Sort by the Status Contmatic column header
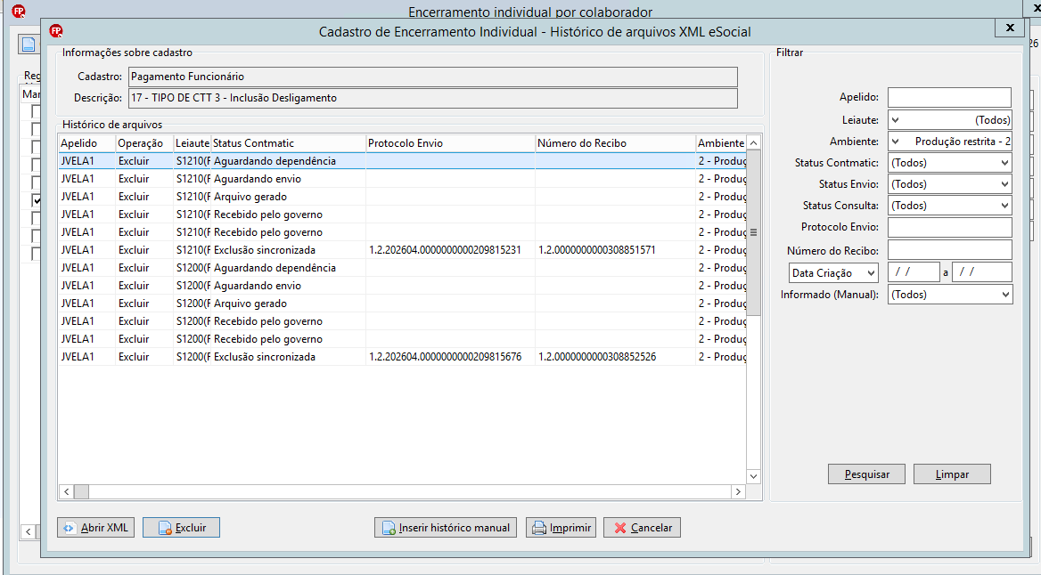This screenshot has height=575, width=1041. (288, 143)
